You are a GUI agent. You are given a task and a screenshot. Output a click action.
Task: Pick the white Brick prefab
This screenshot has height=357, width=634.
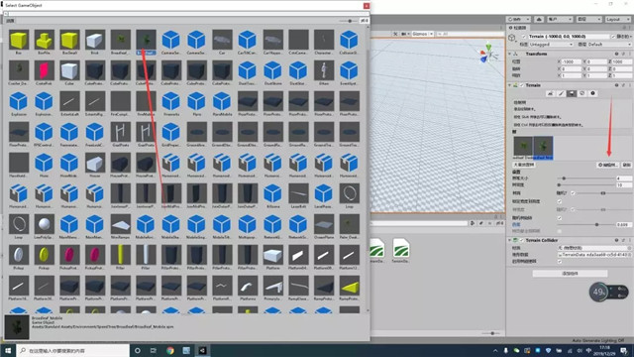pyautogui.click(x=95, y=40)
